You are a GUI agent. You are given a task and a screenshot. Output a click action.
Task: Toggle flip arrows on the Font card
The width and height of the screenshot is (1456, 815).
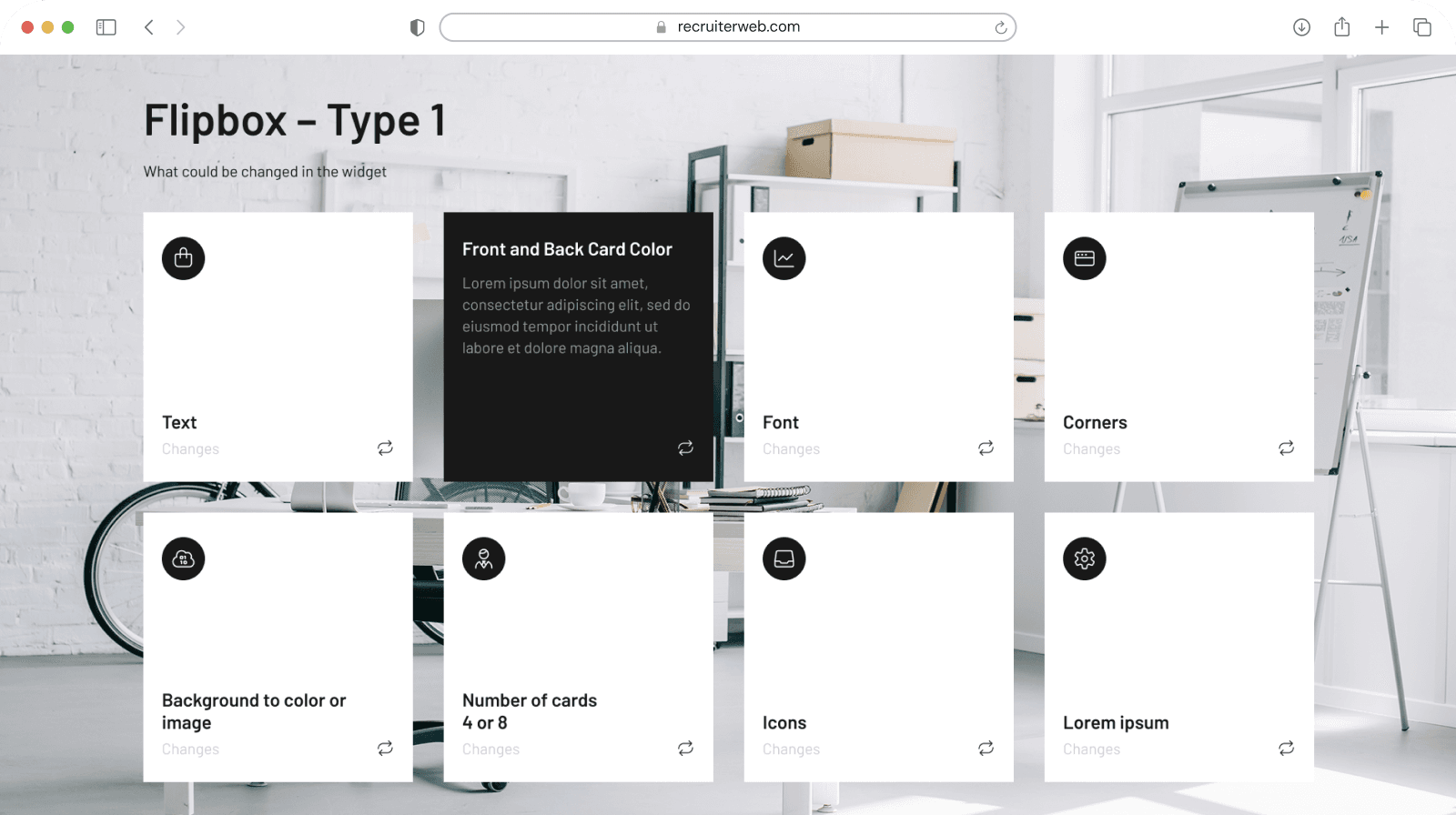986,448
